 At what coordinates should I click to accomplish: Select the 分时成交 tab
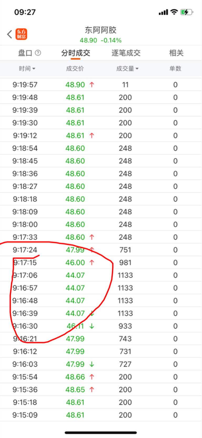point(76,53)
